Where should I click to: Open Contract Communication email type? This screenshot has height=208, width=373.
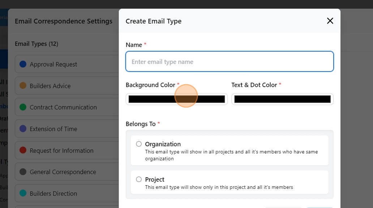[x=63, y=107]
